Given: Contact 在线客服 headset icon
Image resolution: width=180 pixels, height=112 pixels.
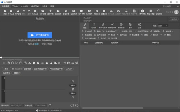Looking at the screenshot, I should [159, 12].
